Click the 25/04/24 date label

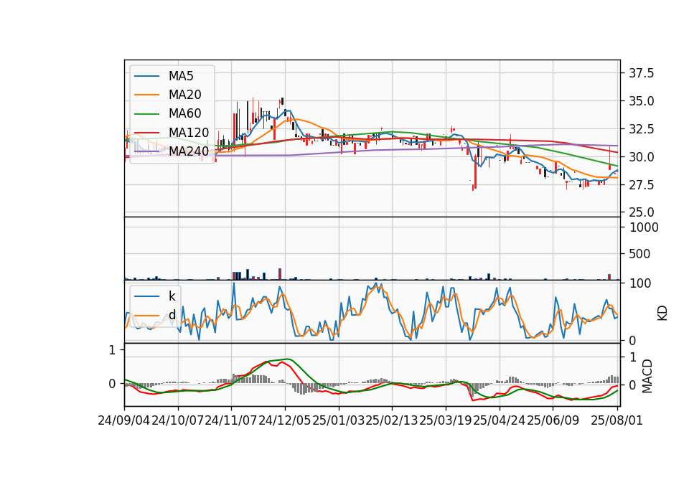[500, 420]
